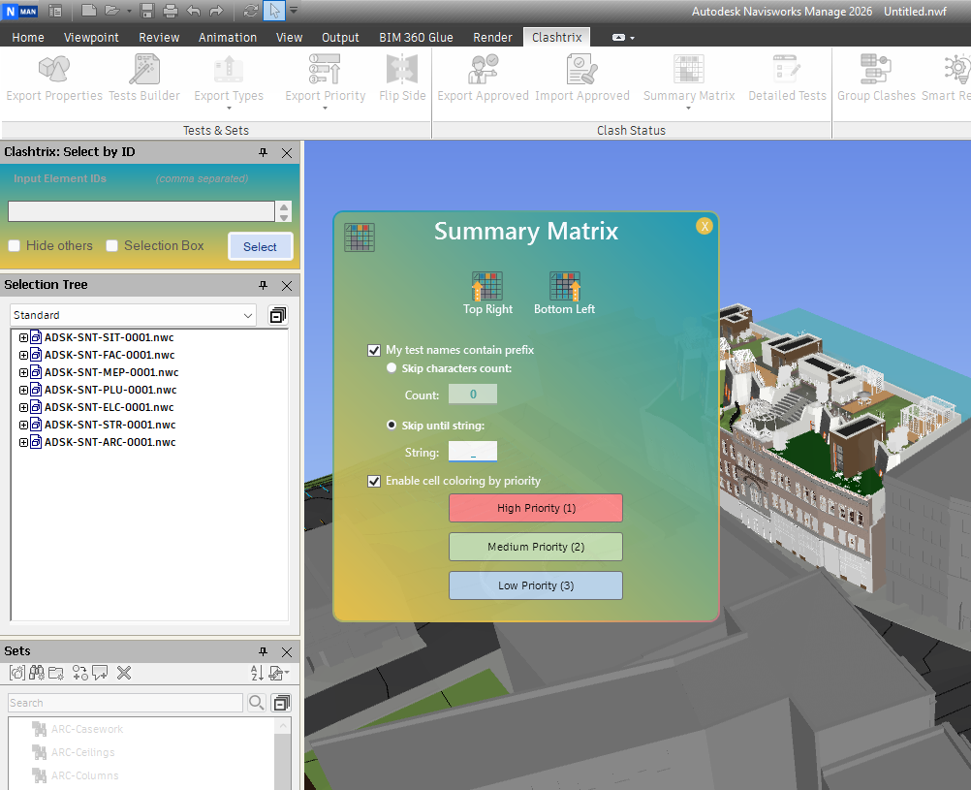This screenshot has width=971, height=790.
Task: Open the BIM 360 Glue tab
Action: coord(416,37)
